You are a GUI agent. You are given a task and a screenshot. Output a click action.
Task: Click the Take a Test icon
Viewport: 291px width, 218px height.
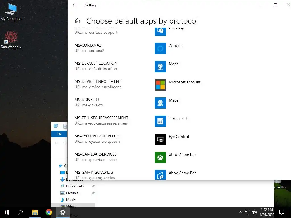point(160,121)
